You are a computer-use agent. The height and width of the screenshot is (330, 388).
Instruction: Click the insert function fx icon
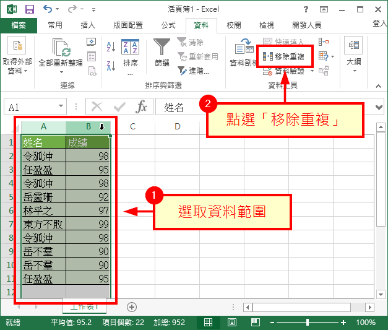pyautogui.click(x=141, y=106)
